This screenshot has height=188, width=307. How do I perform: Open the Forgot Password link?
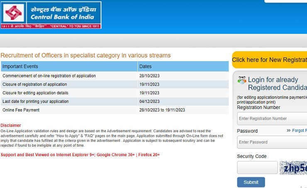pos(300,131)
